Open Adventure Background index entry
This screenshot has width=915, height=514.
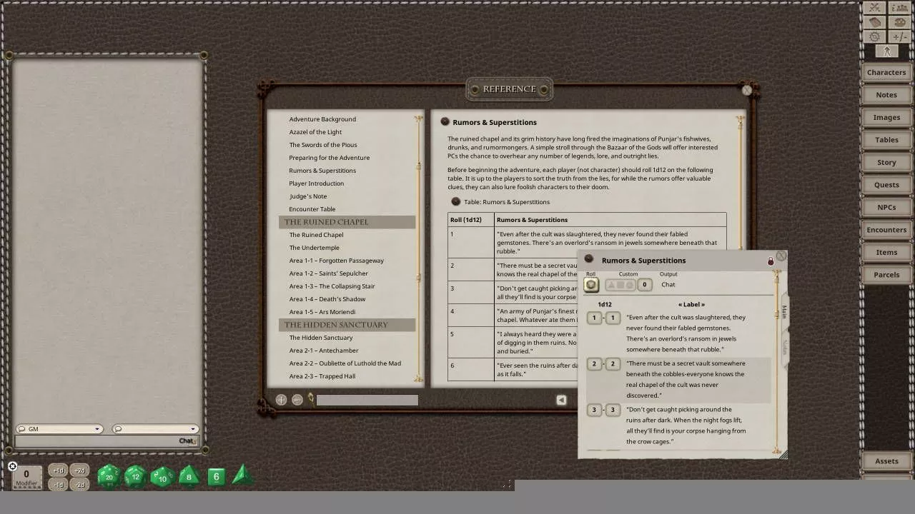pos(322,119)
